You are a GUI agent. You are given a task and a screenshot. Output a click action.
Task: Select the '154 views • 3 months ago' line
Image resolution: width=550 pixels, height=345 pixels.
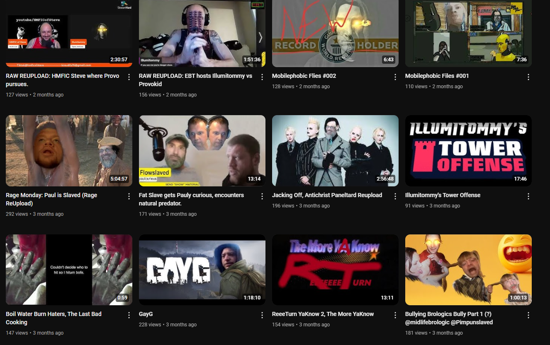pyautogui.click(x=301, y=325)
